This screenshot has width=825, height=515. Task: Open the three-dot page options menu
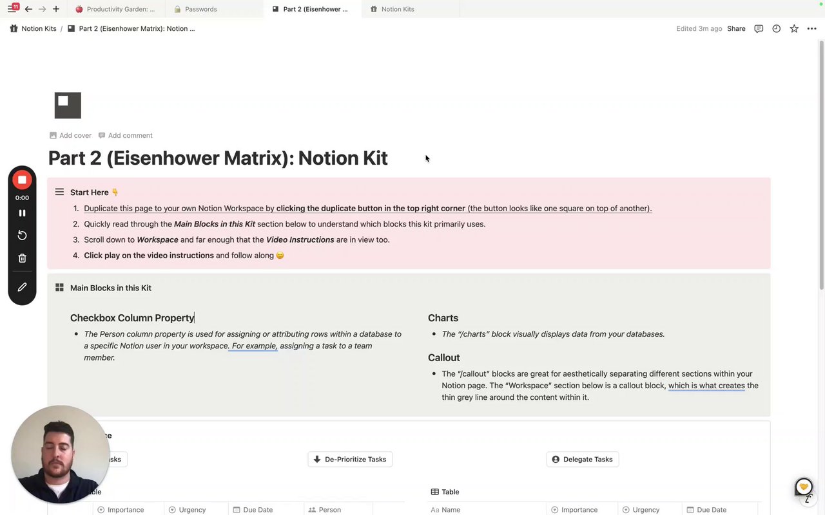pyautogui.click(x=811, y=28)
